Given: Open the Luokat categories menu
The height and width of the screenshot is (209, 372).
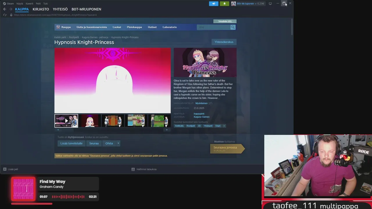Looking at the screenshot, I should pos(117,27).
